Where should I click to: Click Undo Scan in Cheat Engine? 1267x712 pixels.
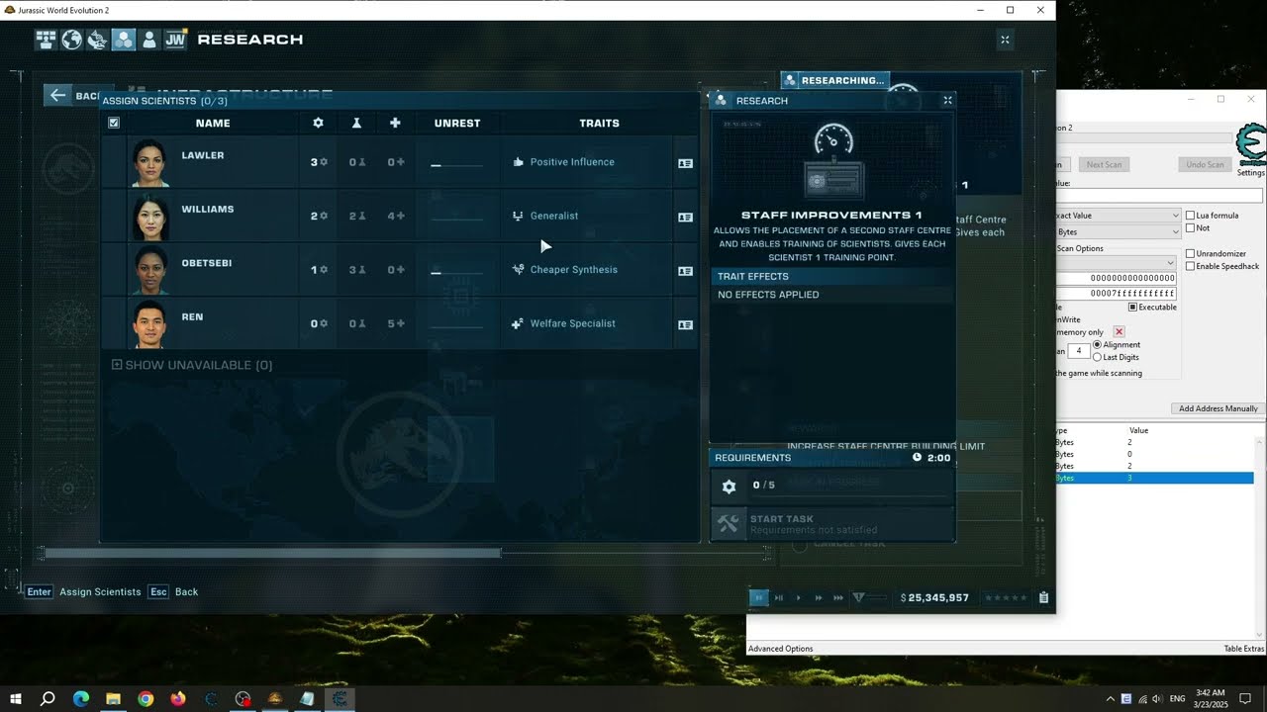(1205, 164)
